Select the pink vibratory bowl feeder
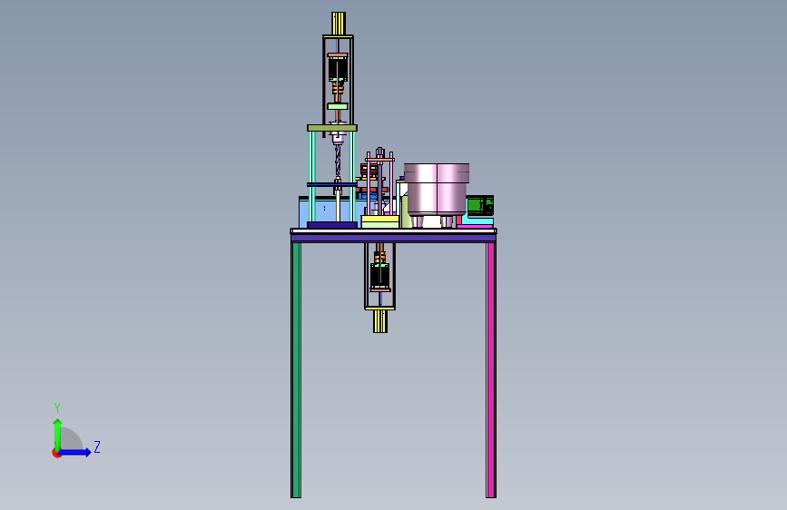 pos(437,194)
